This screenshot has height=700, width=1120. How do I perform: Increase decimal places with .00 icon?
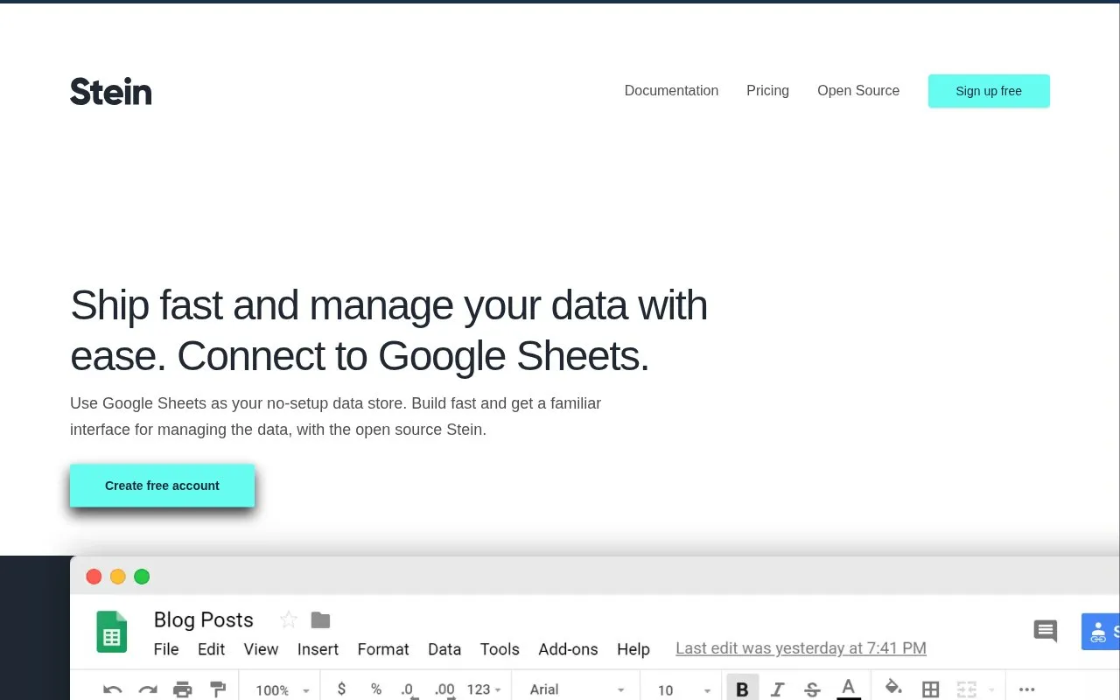(x=444, y=690)
